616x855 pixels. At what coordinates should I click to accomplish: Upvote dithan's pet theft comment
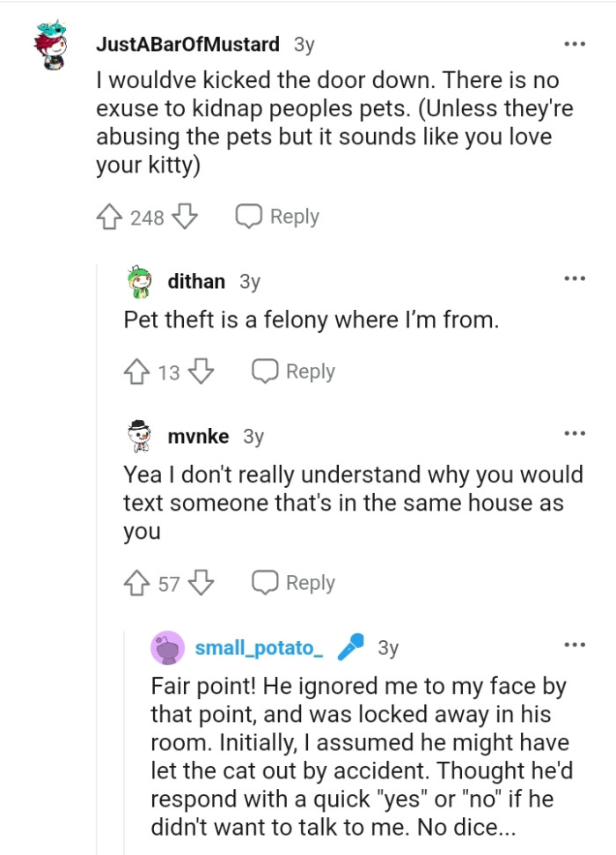[x=137, y=372]
